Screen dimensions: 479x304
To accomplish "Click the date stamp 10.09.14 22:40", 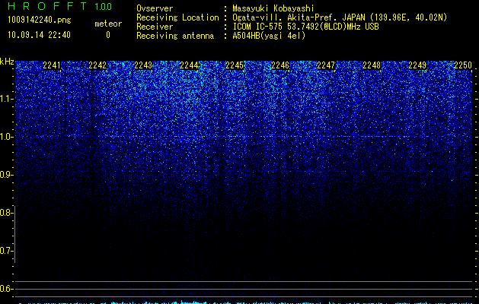I will (x=39, y=35).
